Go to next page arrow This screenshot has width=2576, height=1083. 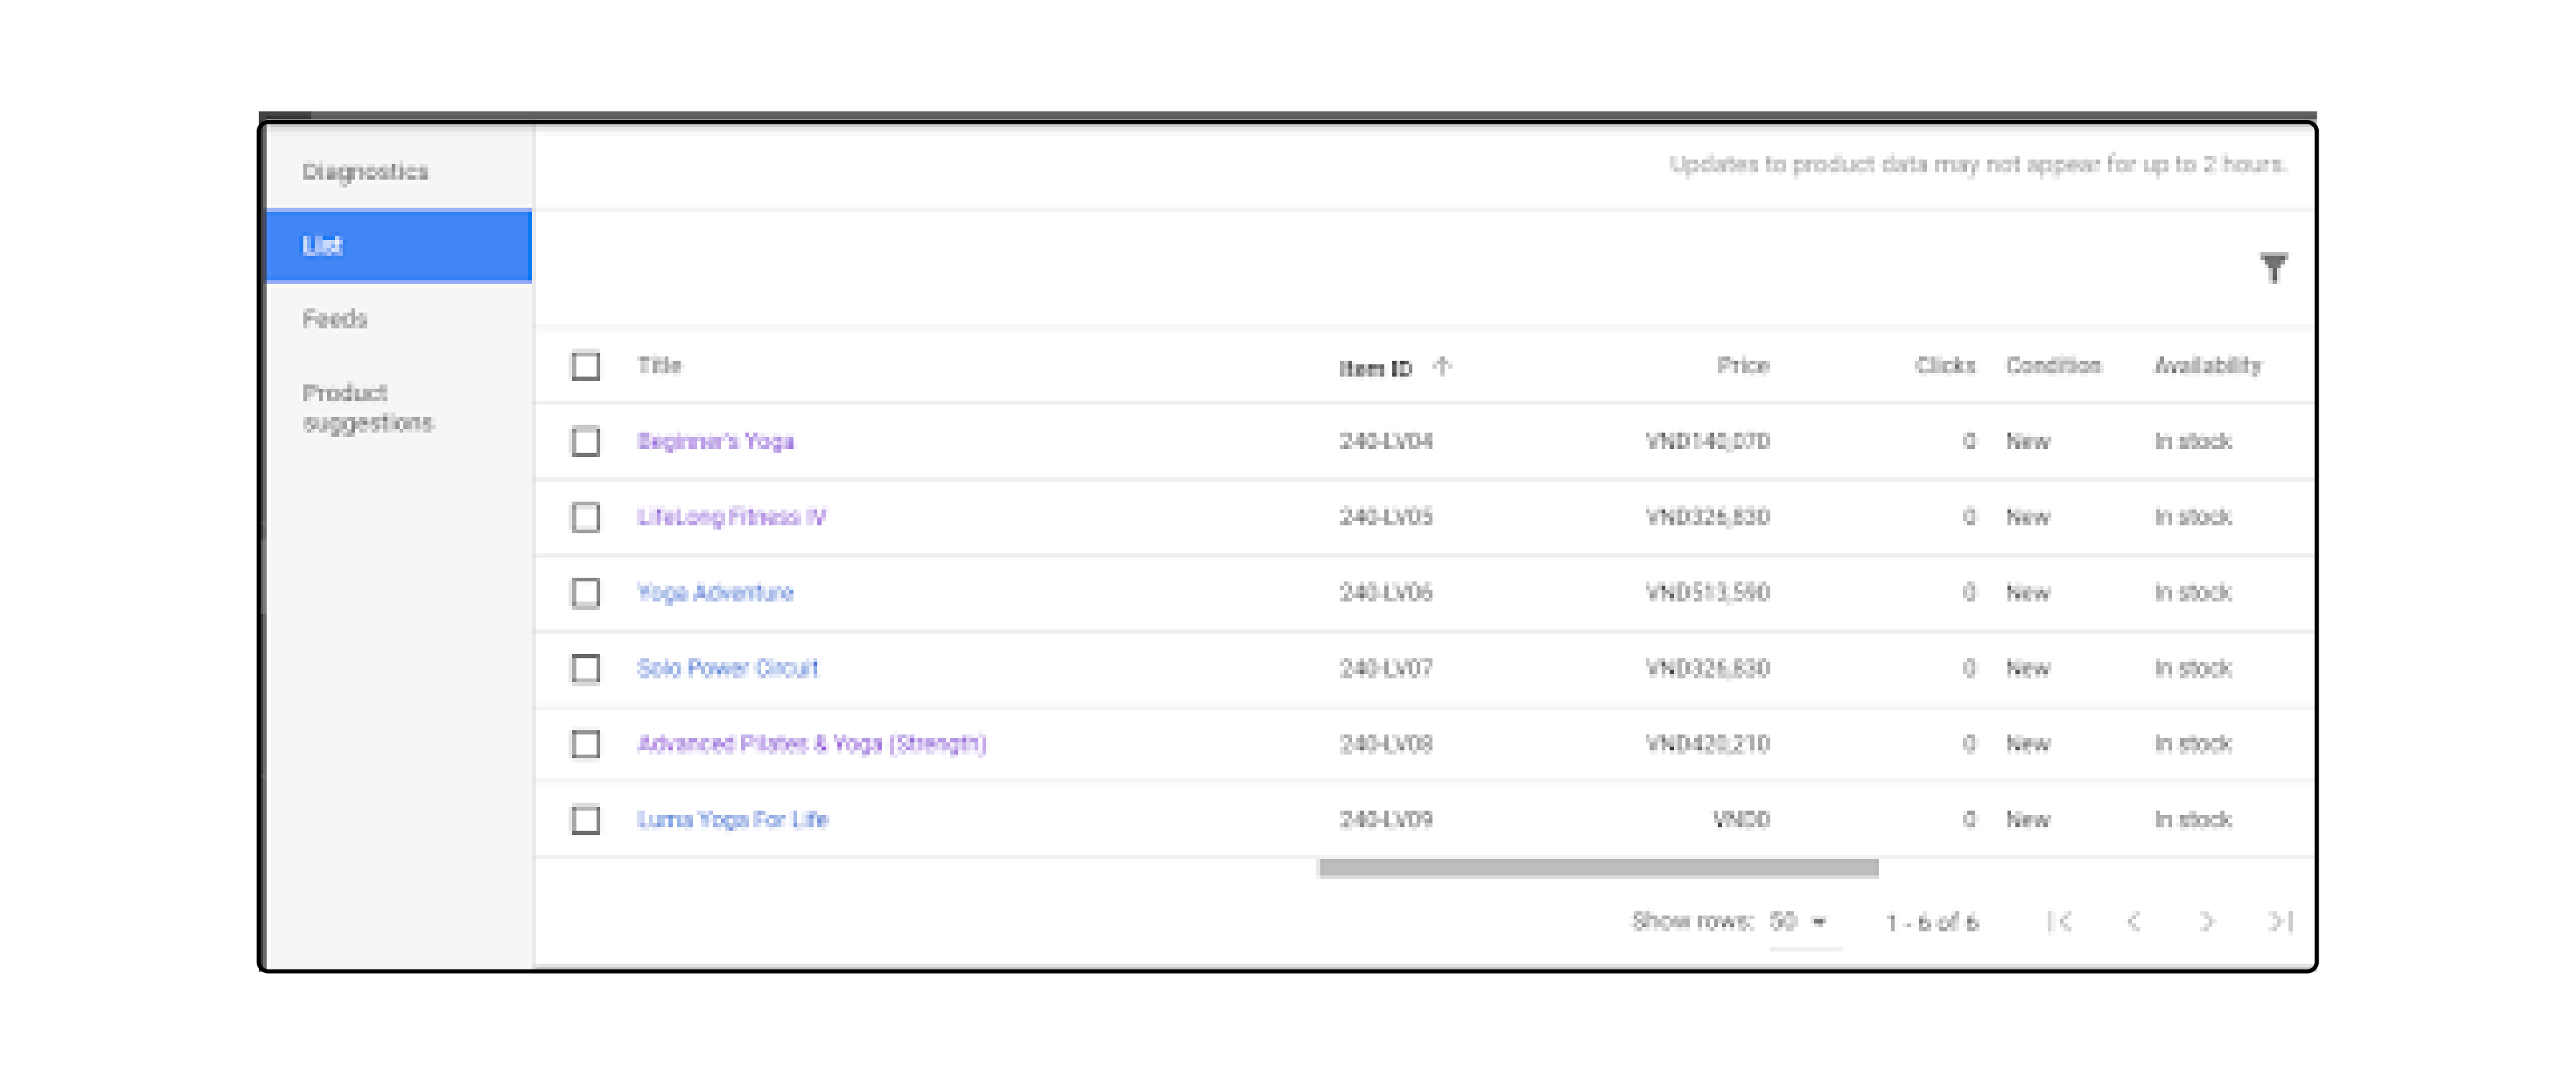pos(2207,921)
